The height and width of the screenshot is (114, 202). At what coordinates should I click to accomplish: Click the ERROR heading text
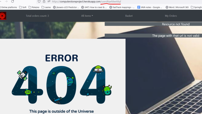click(62, 58)
